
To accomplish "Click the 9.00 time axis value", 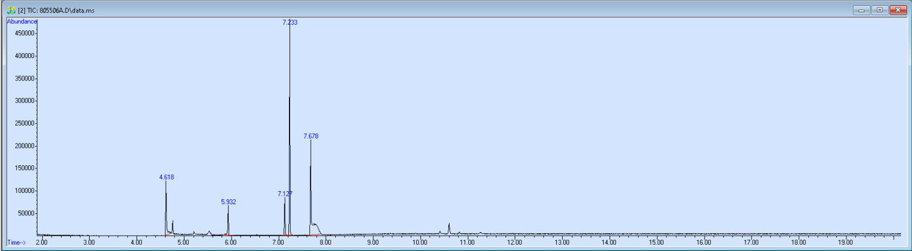I will click(x=373, y=242).
